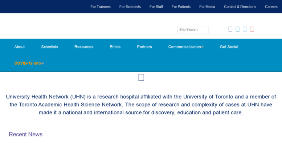Click the blue social media icon
Image resolution: width=282 pixels, height=153 pixels.
click(x=238, y=29)
